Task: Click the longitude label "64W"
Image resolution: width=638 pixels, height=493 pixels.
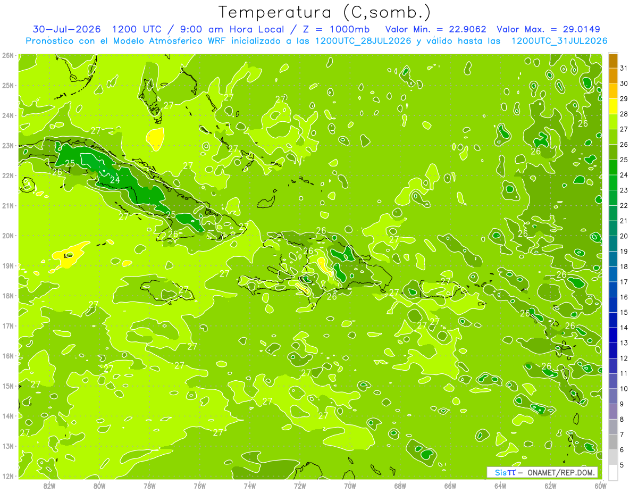Action: coord(500,486)
